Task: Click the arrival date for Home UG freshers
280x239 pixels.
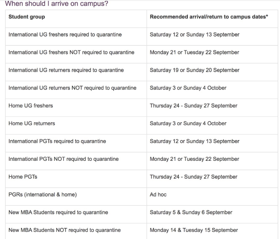Action: point(194,105)
